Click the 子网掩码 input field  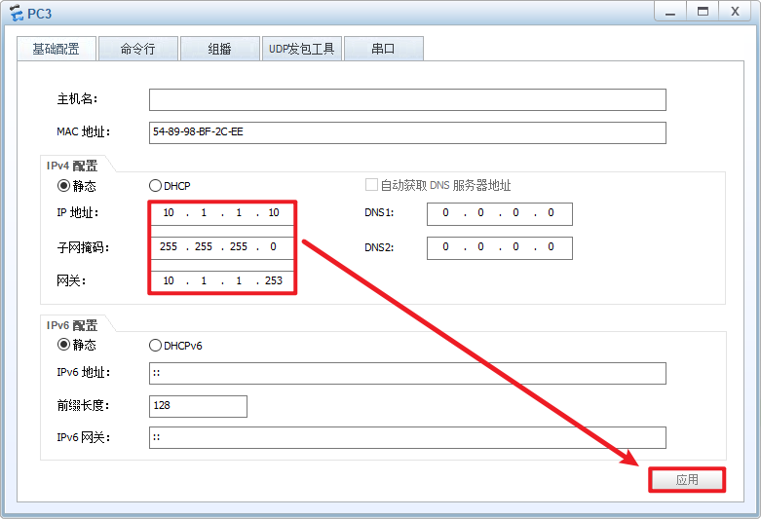pos(222,247)
